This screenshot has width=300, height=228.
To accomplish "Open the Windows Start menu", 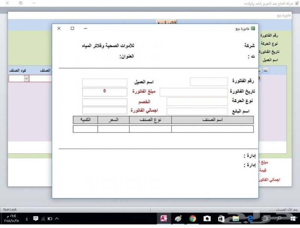I will point(293,218).
